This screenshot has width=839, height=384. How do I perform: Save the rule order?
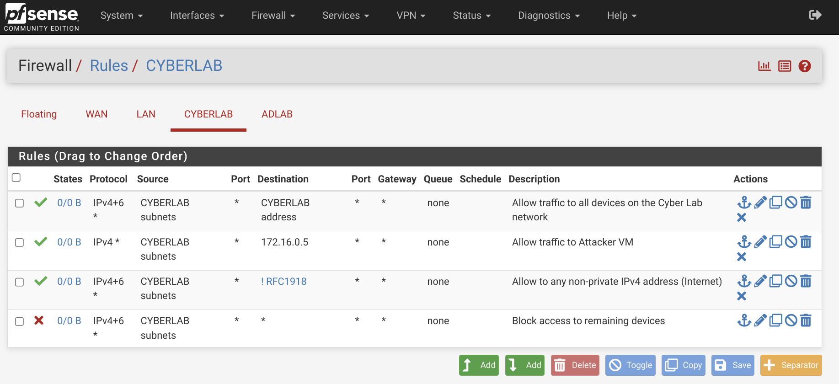(733, 365)
